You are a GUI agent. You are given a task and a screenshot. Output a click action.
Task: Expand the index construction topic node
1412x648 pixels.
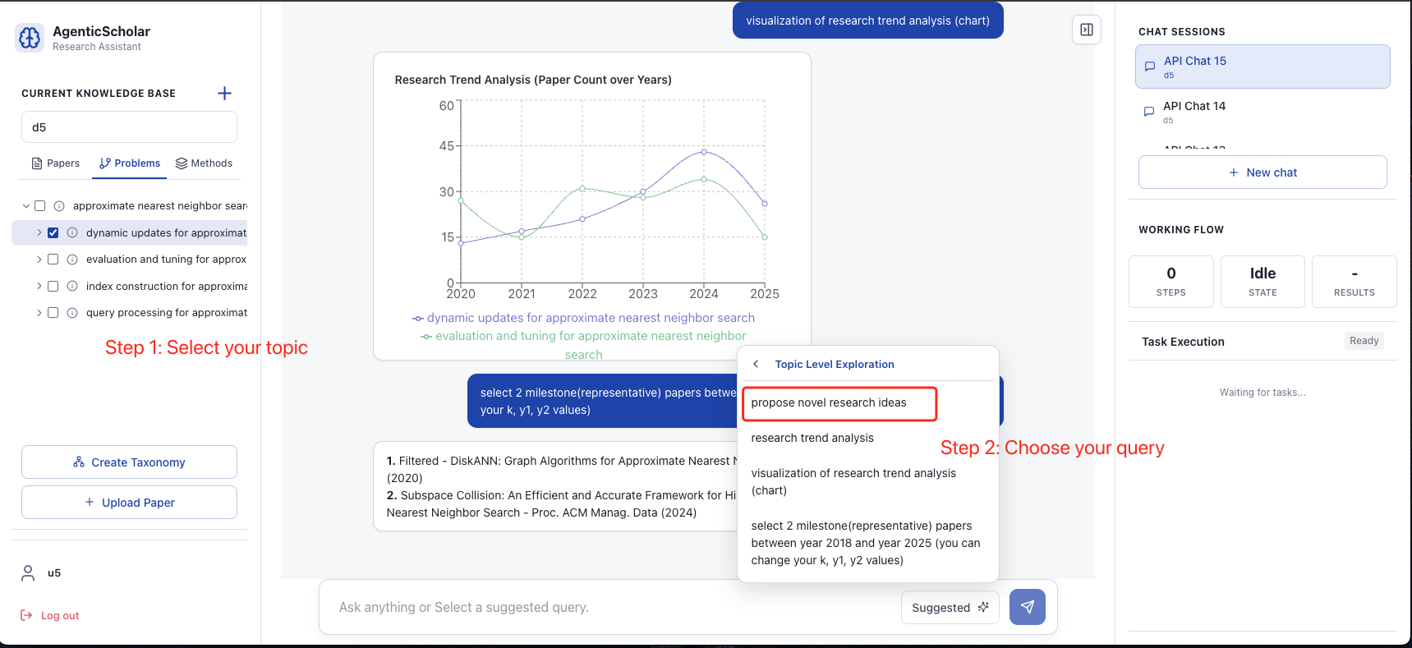(39, 286)
